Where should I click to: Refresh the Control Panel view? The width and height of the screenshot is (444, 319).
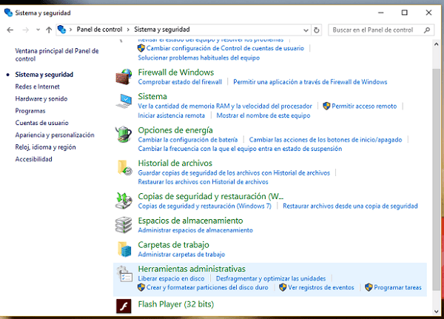317,30
